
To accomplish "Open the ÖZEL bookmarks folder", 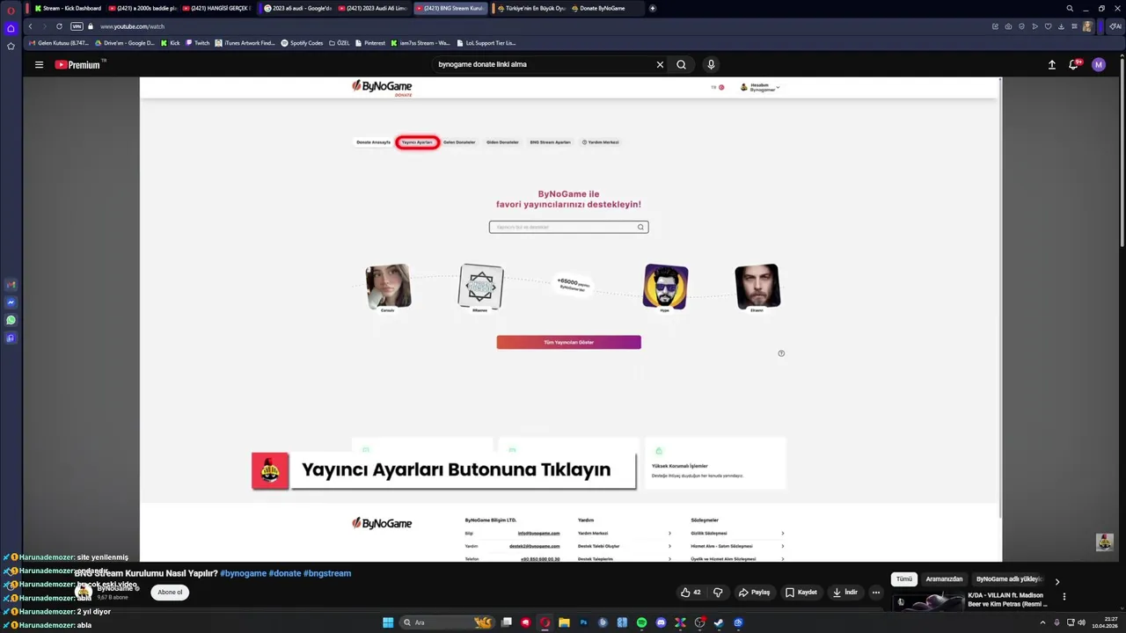I will pyautogui.click(x=340, y=43).
